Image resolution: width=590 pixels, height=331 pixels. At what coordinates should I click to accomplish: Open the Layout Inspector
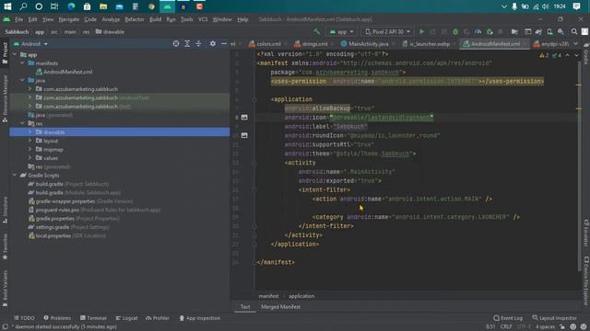click(554, 318)
